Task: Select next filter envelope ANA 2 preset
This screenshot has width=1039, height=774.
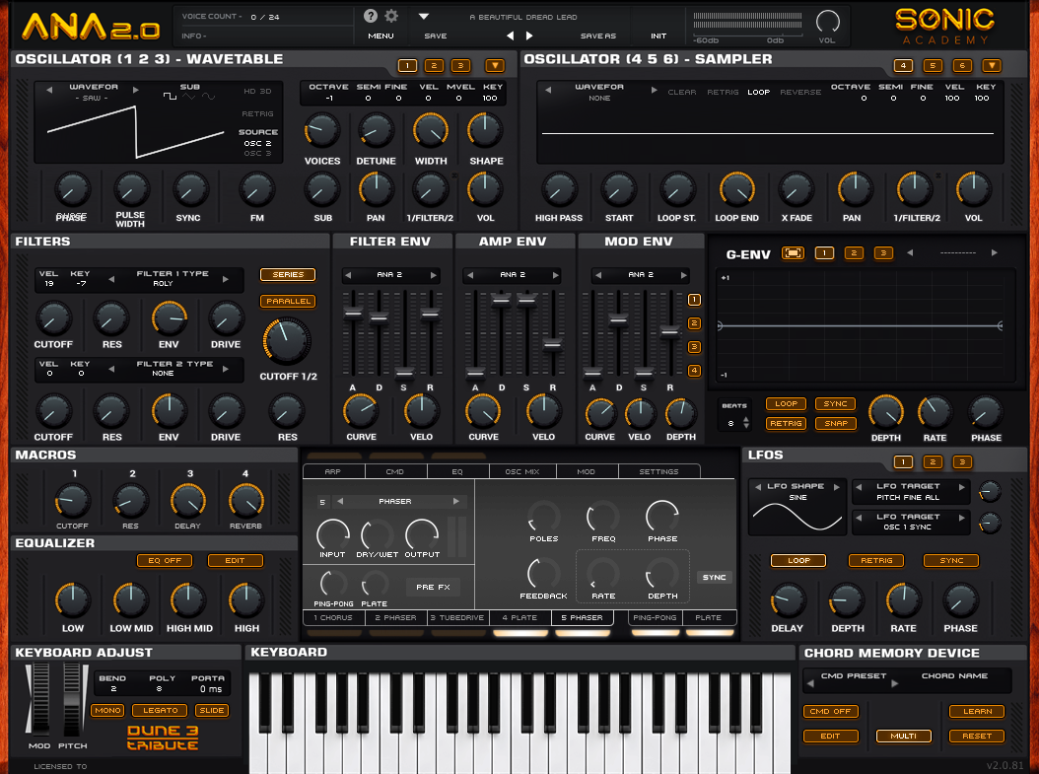Action: 434,275
